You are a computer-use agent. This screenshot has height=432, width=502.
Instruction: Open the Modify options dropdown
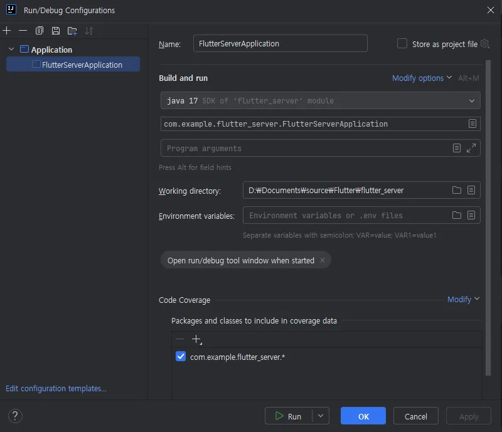click(422, 78)
